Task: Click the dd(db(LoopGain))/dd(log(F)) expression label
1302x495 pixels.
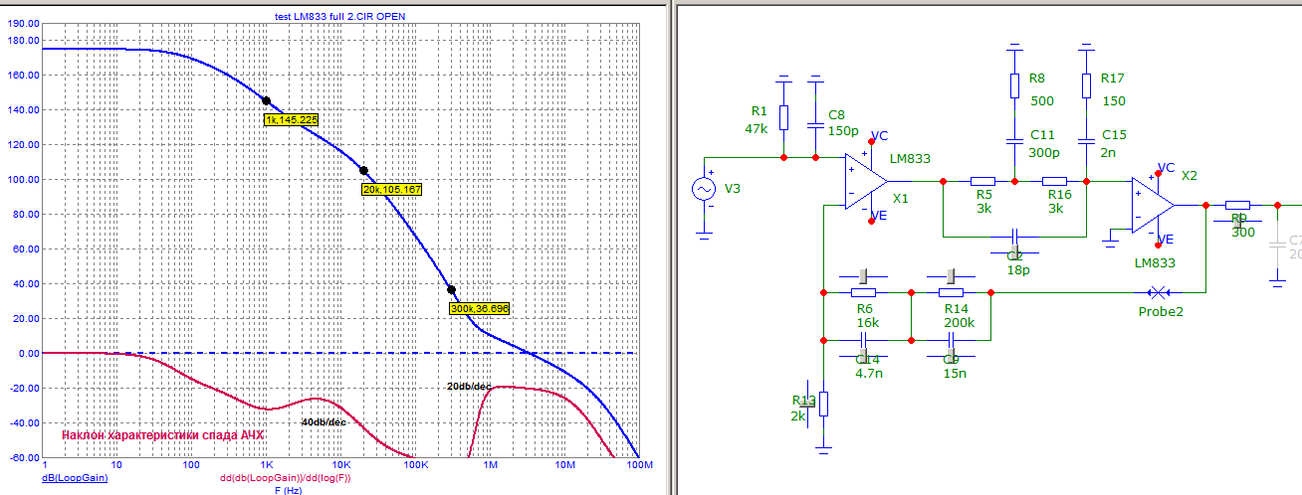Action: [285, 478]
